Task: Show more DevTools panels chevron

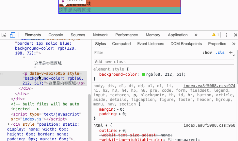Action: [196, 35]
